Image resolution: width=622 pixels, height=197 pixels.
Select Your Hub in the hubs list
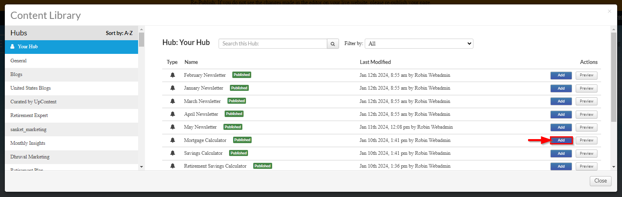coord(71,47)
